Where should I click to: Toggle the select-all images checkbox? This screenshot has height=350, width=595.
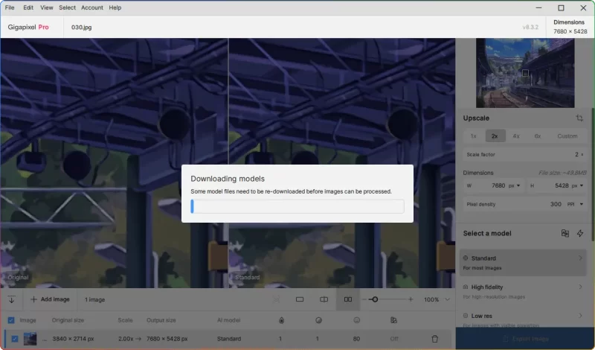click(10, 320)
